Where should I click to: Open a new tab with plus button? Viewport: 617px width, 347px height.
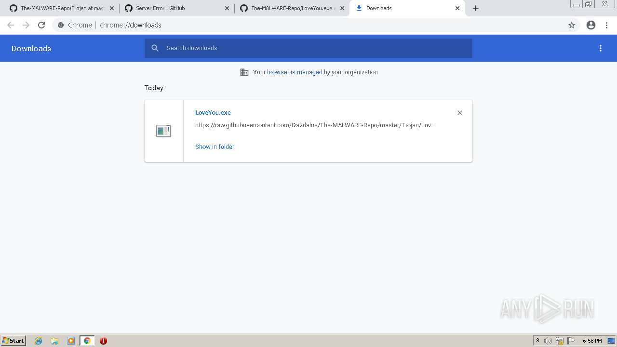coord(476,8)
